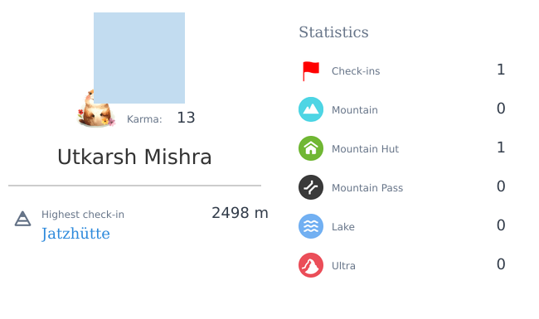Click the Mountain Hut count of 1

tap(501, 147)
